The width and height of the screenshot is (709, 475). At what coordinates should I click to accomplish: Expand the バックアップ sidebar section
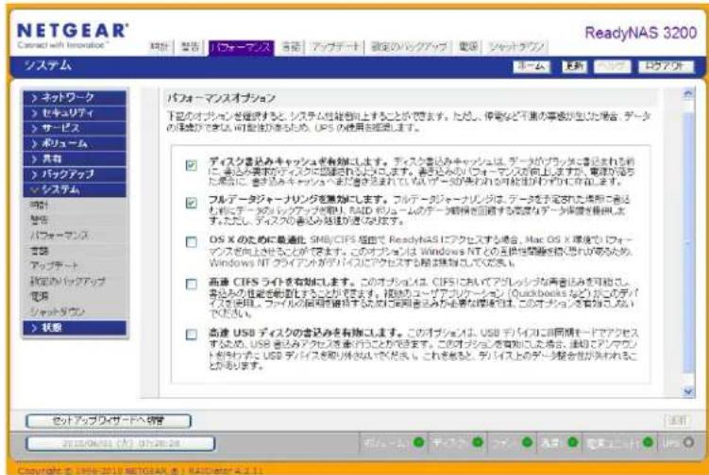(75, 174)
